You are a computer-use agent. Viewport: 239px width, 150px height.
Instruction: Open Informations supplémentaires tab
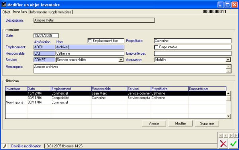(x=51, y=12)
